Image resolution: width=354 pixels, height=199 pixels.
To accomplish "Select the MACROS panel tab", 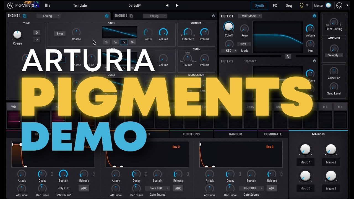I will point(318,134).
